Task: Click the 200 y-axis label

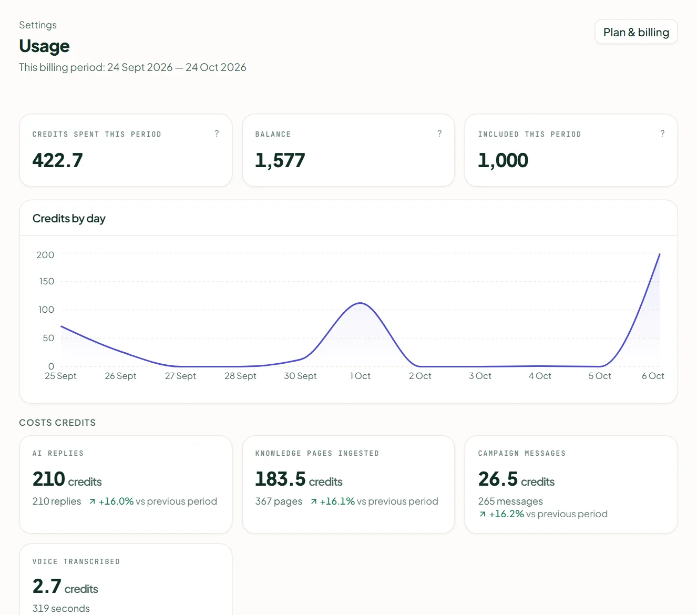Action: click(45, 255)
